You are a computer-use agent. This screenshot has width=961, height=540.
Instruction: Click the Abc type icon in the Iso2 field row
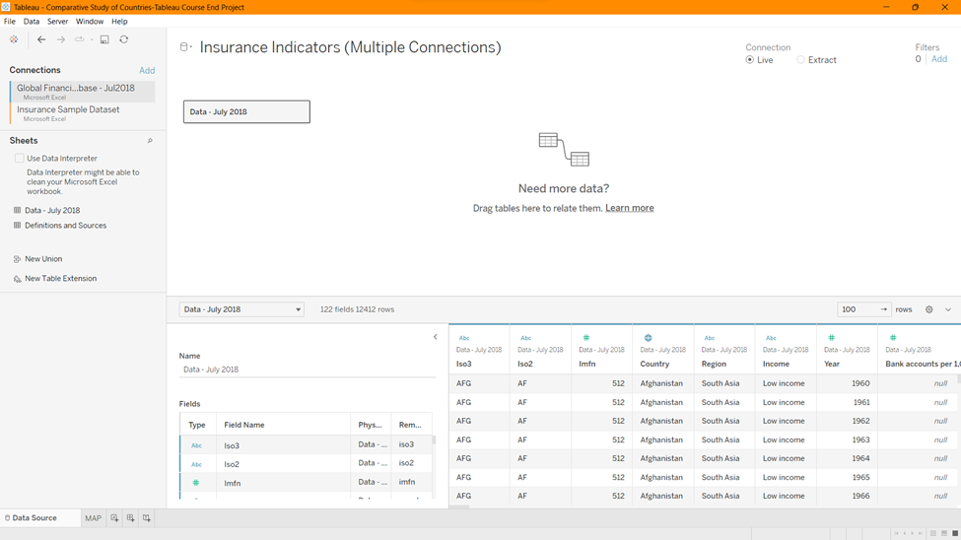[x=196, y=464]
